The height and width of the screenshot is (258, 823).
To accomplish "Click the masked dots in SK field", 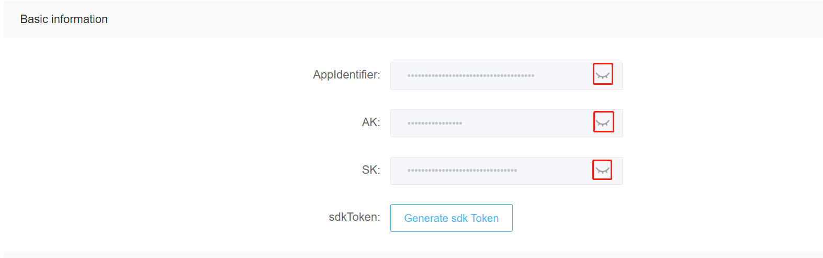I will click(x=462, y=171).
